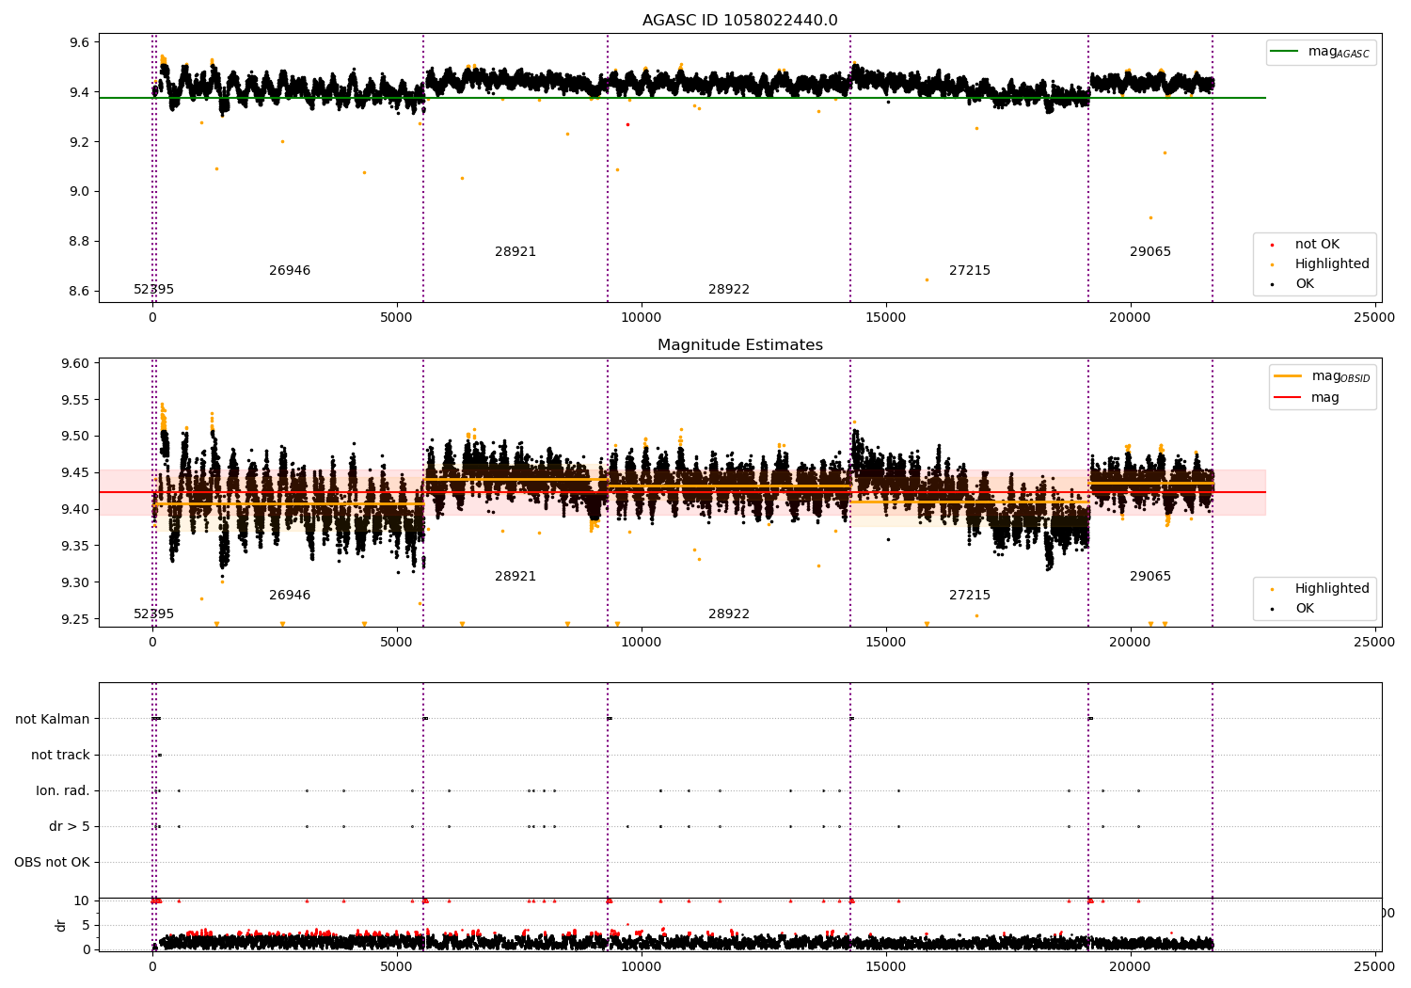Click y-axis tick 9.2 in AGASC ID plot

79,142
